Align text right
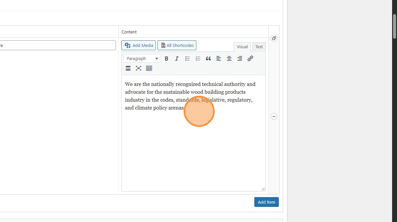This screenshot has width=397, height=222. point(240,58)
